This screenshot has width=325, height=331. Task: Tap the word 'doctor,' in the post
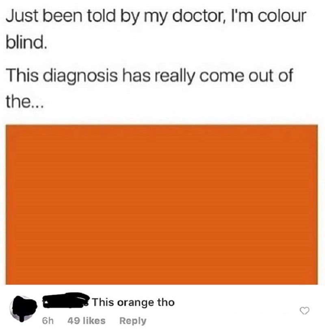(x=200, y=16)
